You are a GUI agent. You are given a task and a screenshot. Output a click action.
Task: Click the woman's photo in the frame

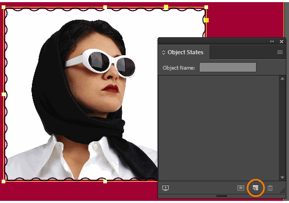coord(81,99)
